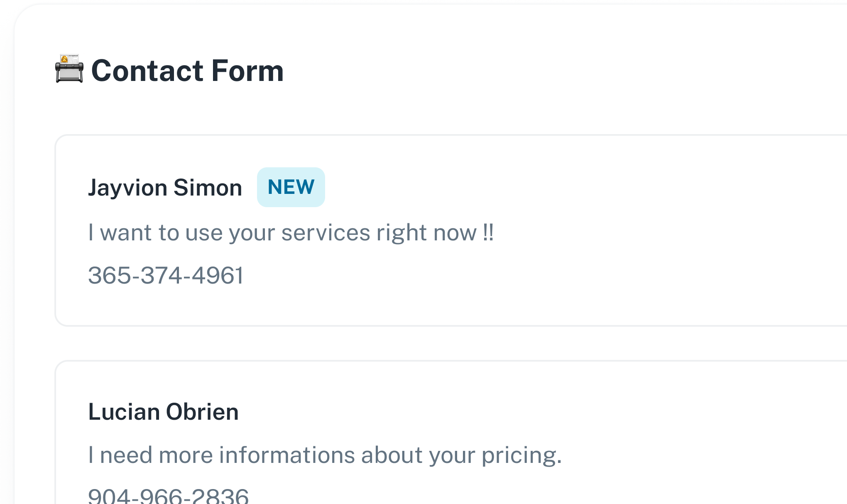The height and width of the screenshot is (504, 847).
Task: Click the NEW badge beside Jayvion Simon
Action: point(291,187)
